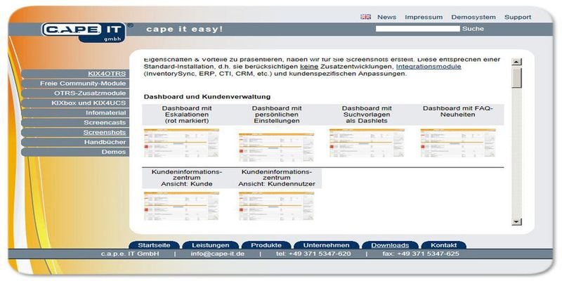Viewport: 562px width, 281px height.
Task: Switch site language via UK flag icon
Action: point(365,16)
